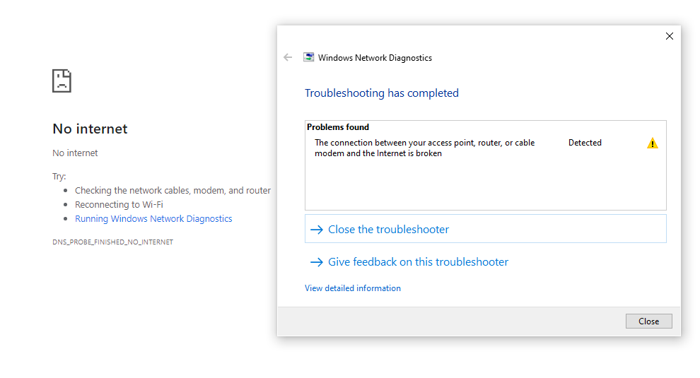Screen dimensions: 700x378
Task: Click the Windows Network Diagnostics title text
Action: click(375, 57)
